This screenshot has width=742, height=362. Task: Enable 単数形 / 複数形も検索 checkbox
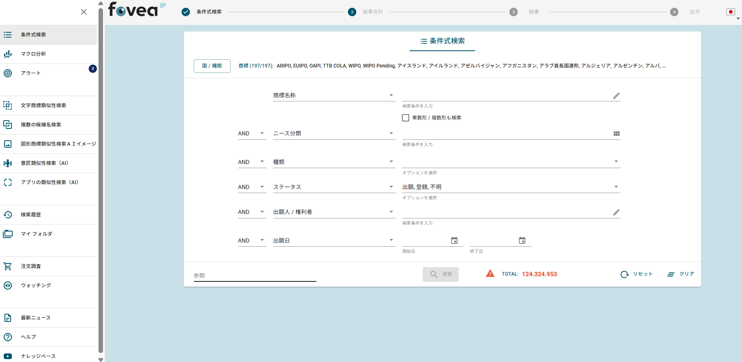coord(406,118)
